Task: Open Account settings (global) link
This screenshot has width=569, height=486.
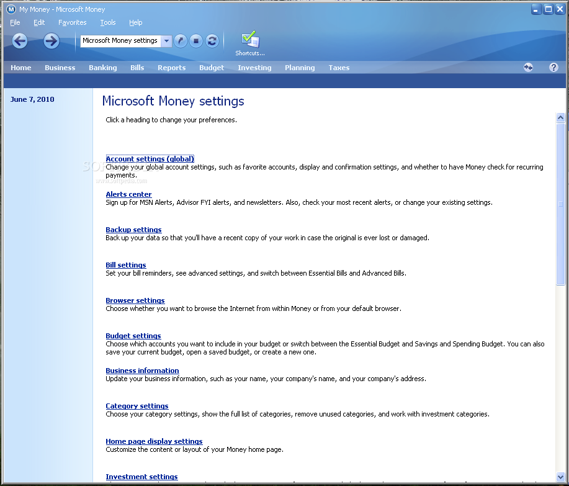Action: click(x=150, y=159)
